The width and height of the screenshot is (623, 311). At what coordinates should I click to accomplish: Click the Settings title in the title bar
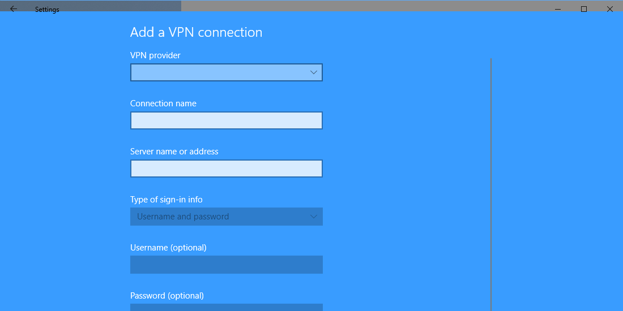coord(47,10)
